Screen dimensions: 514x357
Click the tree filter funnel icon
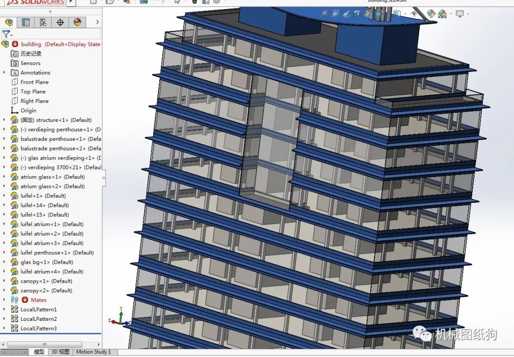coord(6,34)
